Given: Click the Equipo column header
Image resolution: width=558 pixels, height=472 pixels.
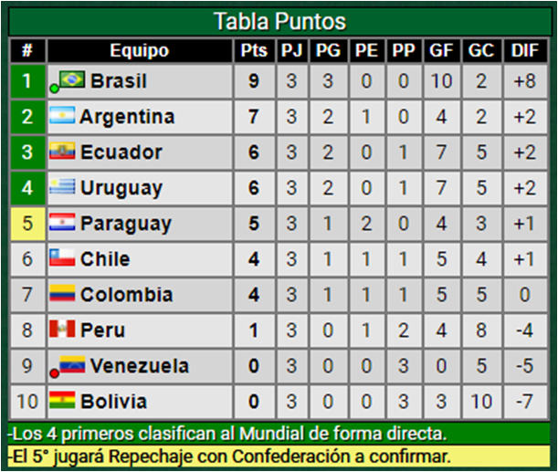Looking at the screenshot, I should (x=139, y=50).
